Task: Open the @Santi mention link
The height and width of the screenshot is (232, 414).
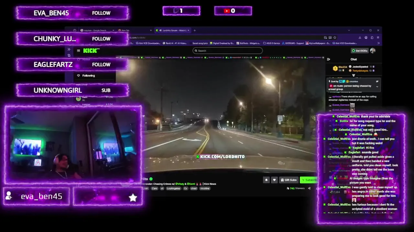Action: 191,184
